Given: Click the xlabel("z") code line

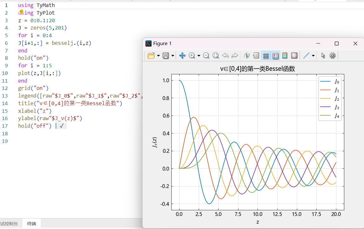Looking at the screenshot, I should click(35, 111).
